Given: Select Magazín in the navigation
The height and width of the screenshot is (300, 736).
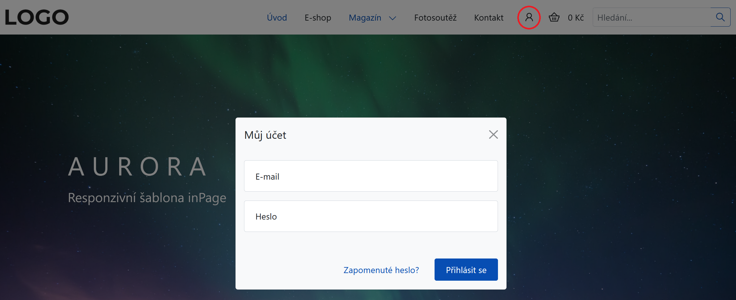Looking at the screenshot, I should [365, 18].
